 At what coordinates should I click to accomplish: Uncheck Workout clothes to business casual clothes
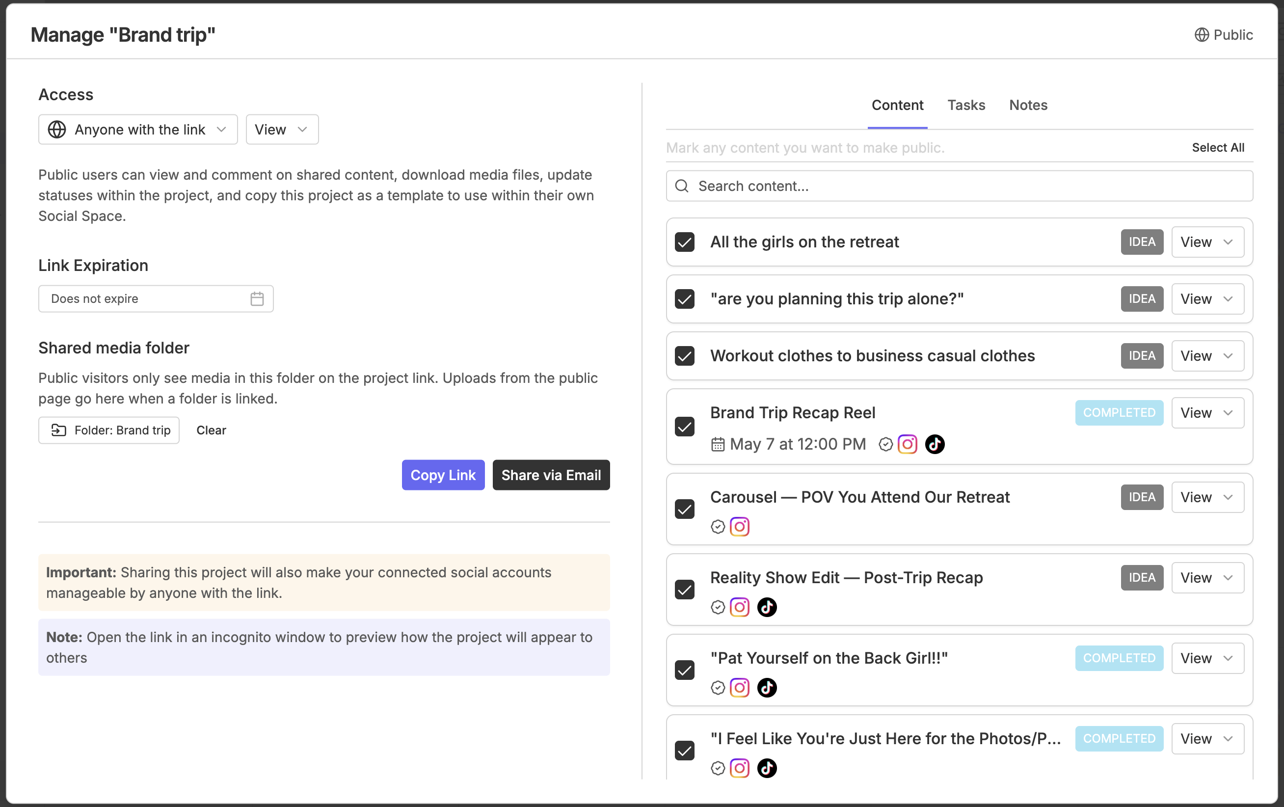coord(685,356)
